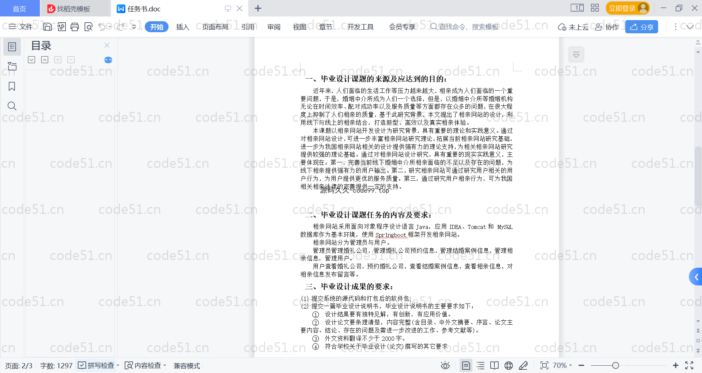Select the 章节 ribbon tab
This screenshot has height=373, width=702.
325,27
